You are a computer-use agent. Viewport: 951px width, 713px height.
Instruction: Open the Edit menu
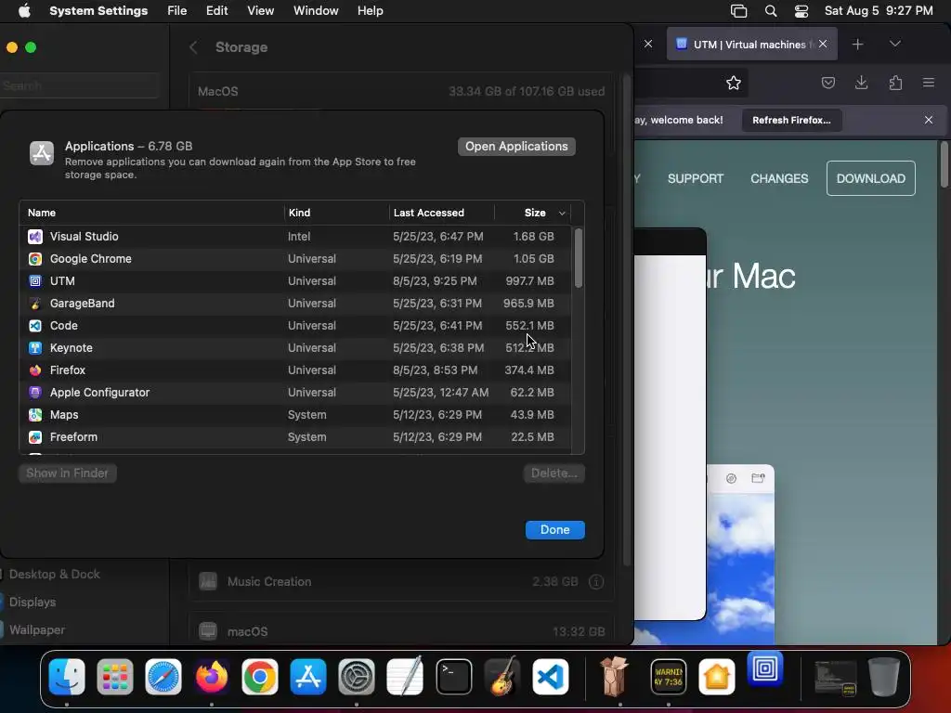[x=216, y=11]
